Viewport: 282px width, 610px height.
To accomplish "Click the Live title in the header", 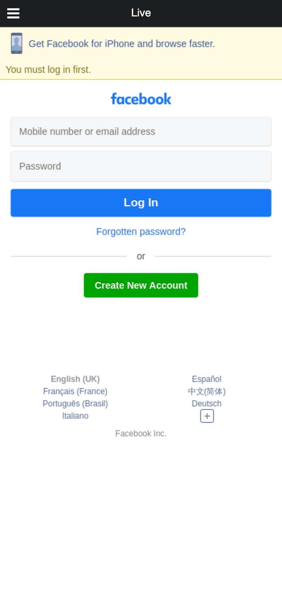I will click(141, 13).
